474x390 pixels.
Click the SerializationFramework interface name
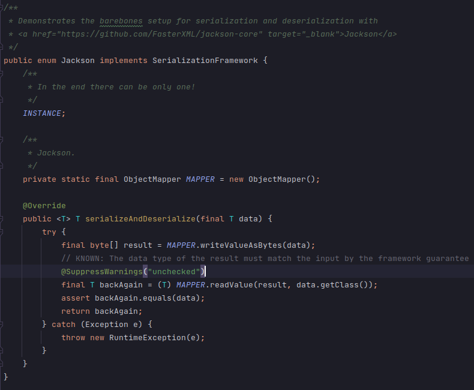205,61
